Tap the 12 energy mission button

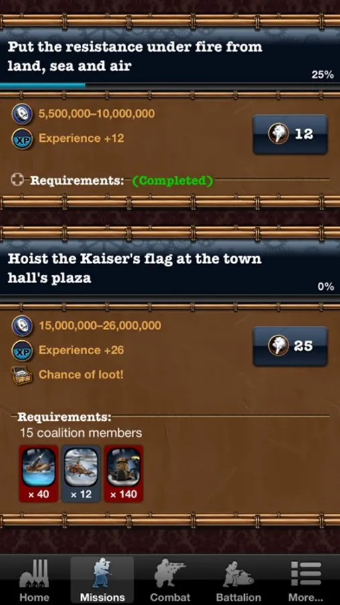[290, 134]
